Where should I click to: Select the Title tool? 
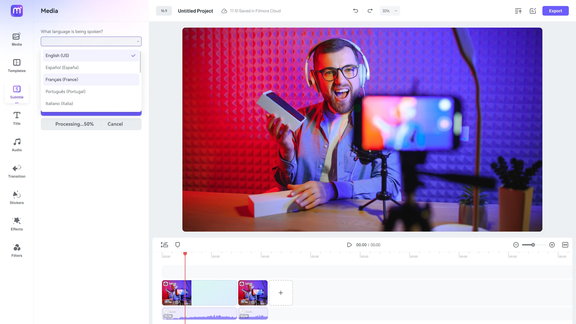(x=16, y=118)
